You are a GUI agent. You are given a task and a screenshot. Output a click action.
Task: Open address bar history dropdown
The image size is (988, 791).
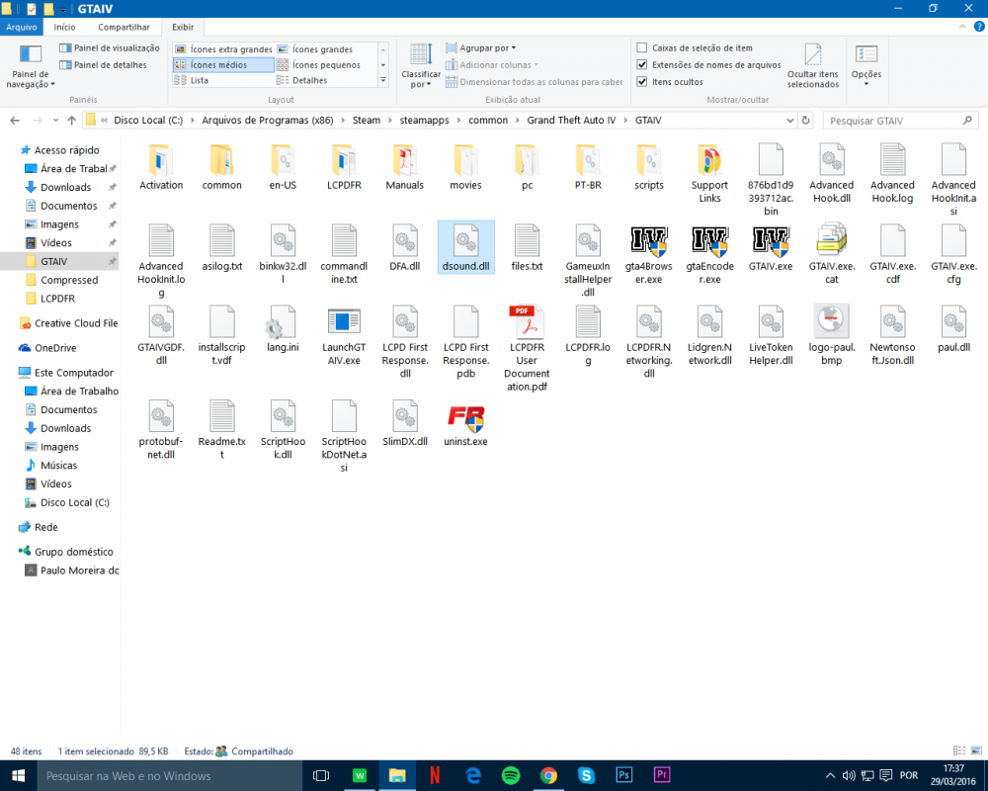pyautogui.click(x=790, y=120)
